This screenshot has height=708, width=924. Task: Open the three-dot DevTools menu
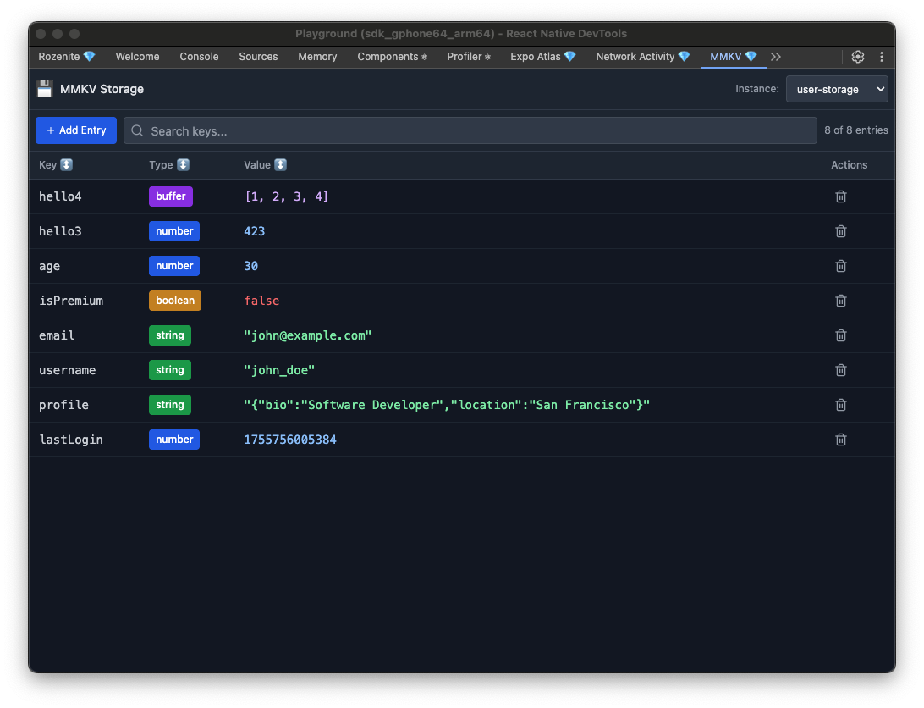882,57
